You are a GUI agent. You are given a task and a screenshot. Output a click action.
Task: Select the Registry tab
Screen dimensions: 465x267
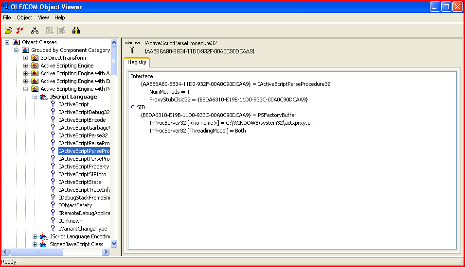[x=137, y=62]
